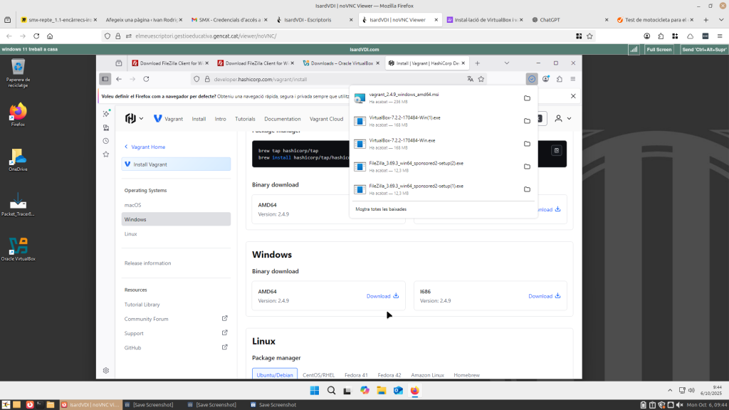729x410 pixels.
Task: Click noVNC Full Screen button
Action: 659,50
